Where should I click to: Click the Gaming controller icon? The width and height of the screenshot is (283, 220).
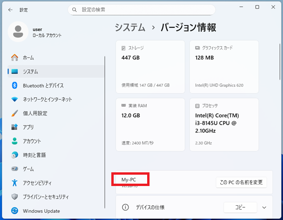coord(15,169)
